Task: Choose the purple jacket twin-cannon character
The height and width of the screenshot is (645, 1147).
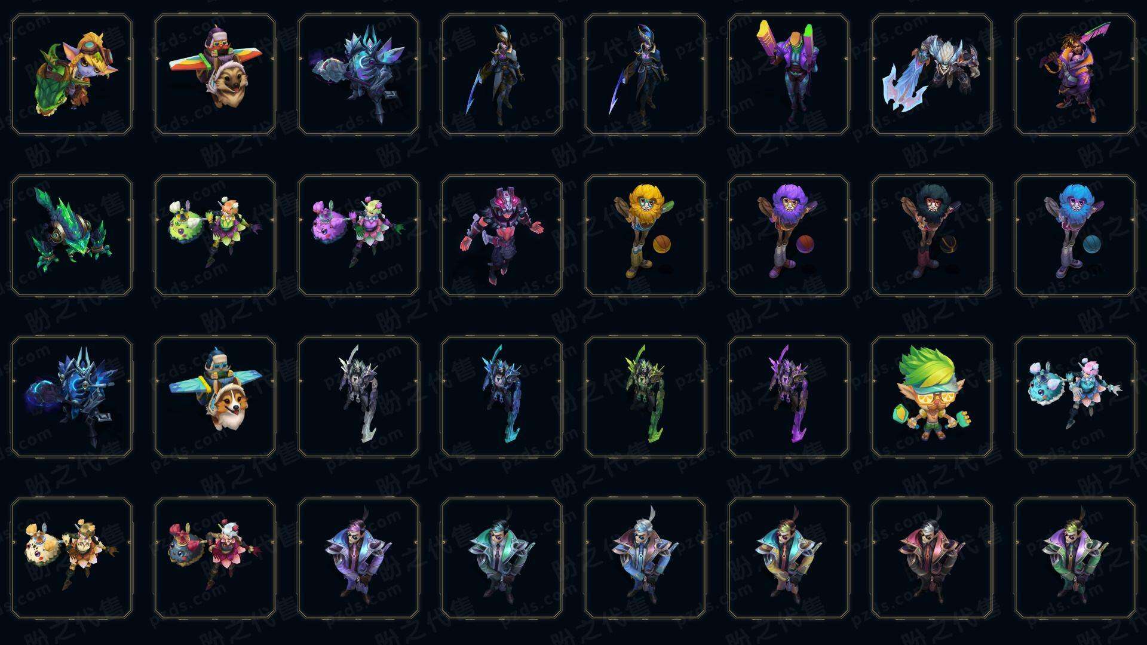Action: tap(789, 74)
